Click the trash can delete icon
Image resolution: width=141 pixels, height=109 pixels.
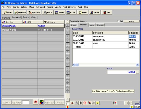point(81,103)
